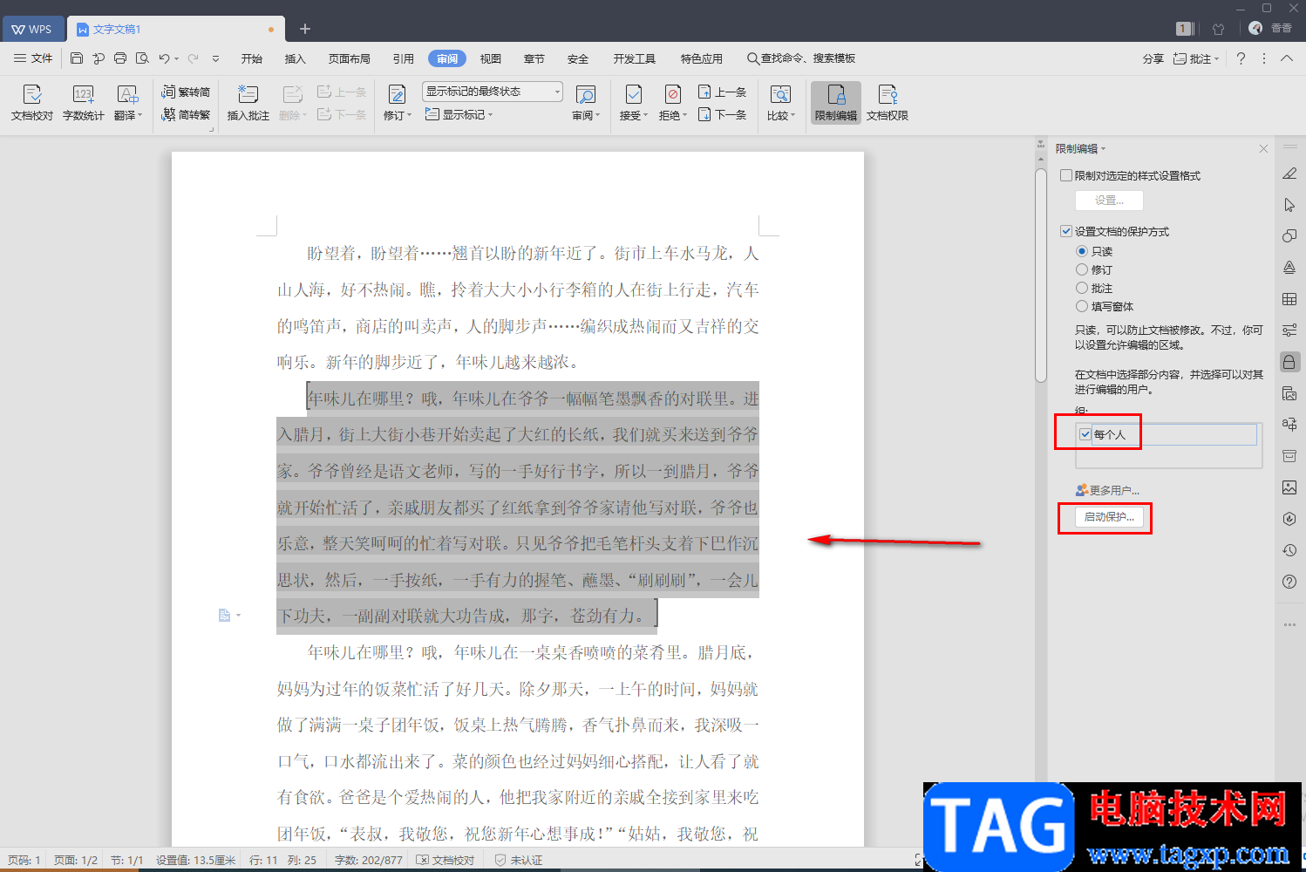
Task: Select the 修订 protection radio option
Action: click(x=1082, y=269)
